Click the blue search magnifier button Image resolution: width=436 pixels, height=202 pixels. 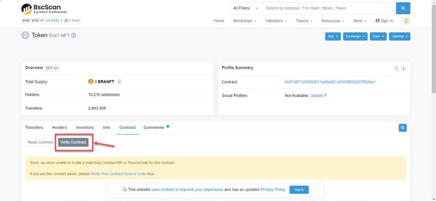[x=403, y=8]
